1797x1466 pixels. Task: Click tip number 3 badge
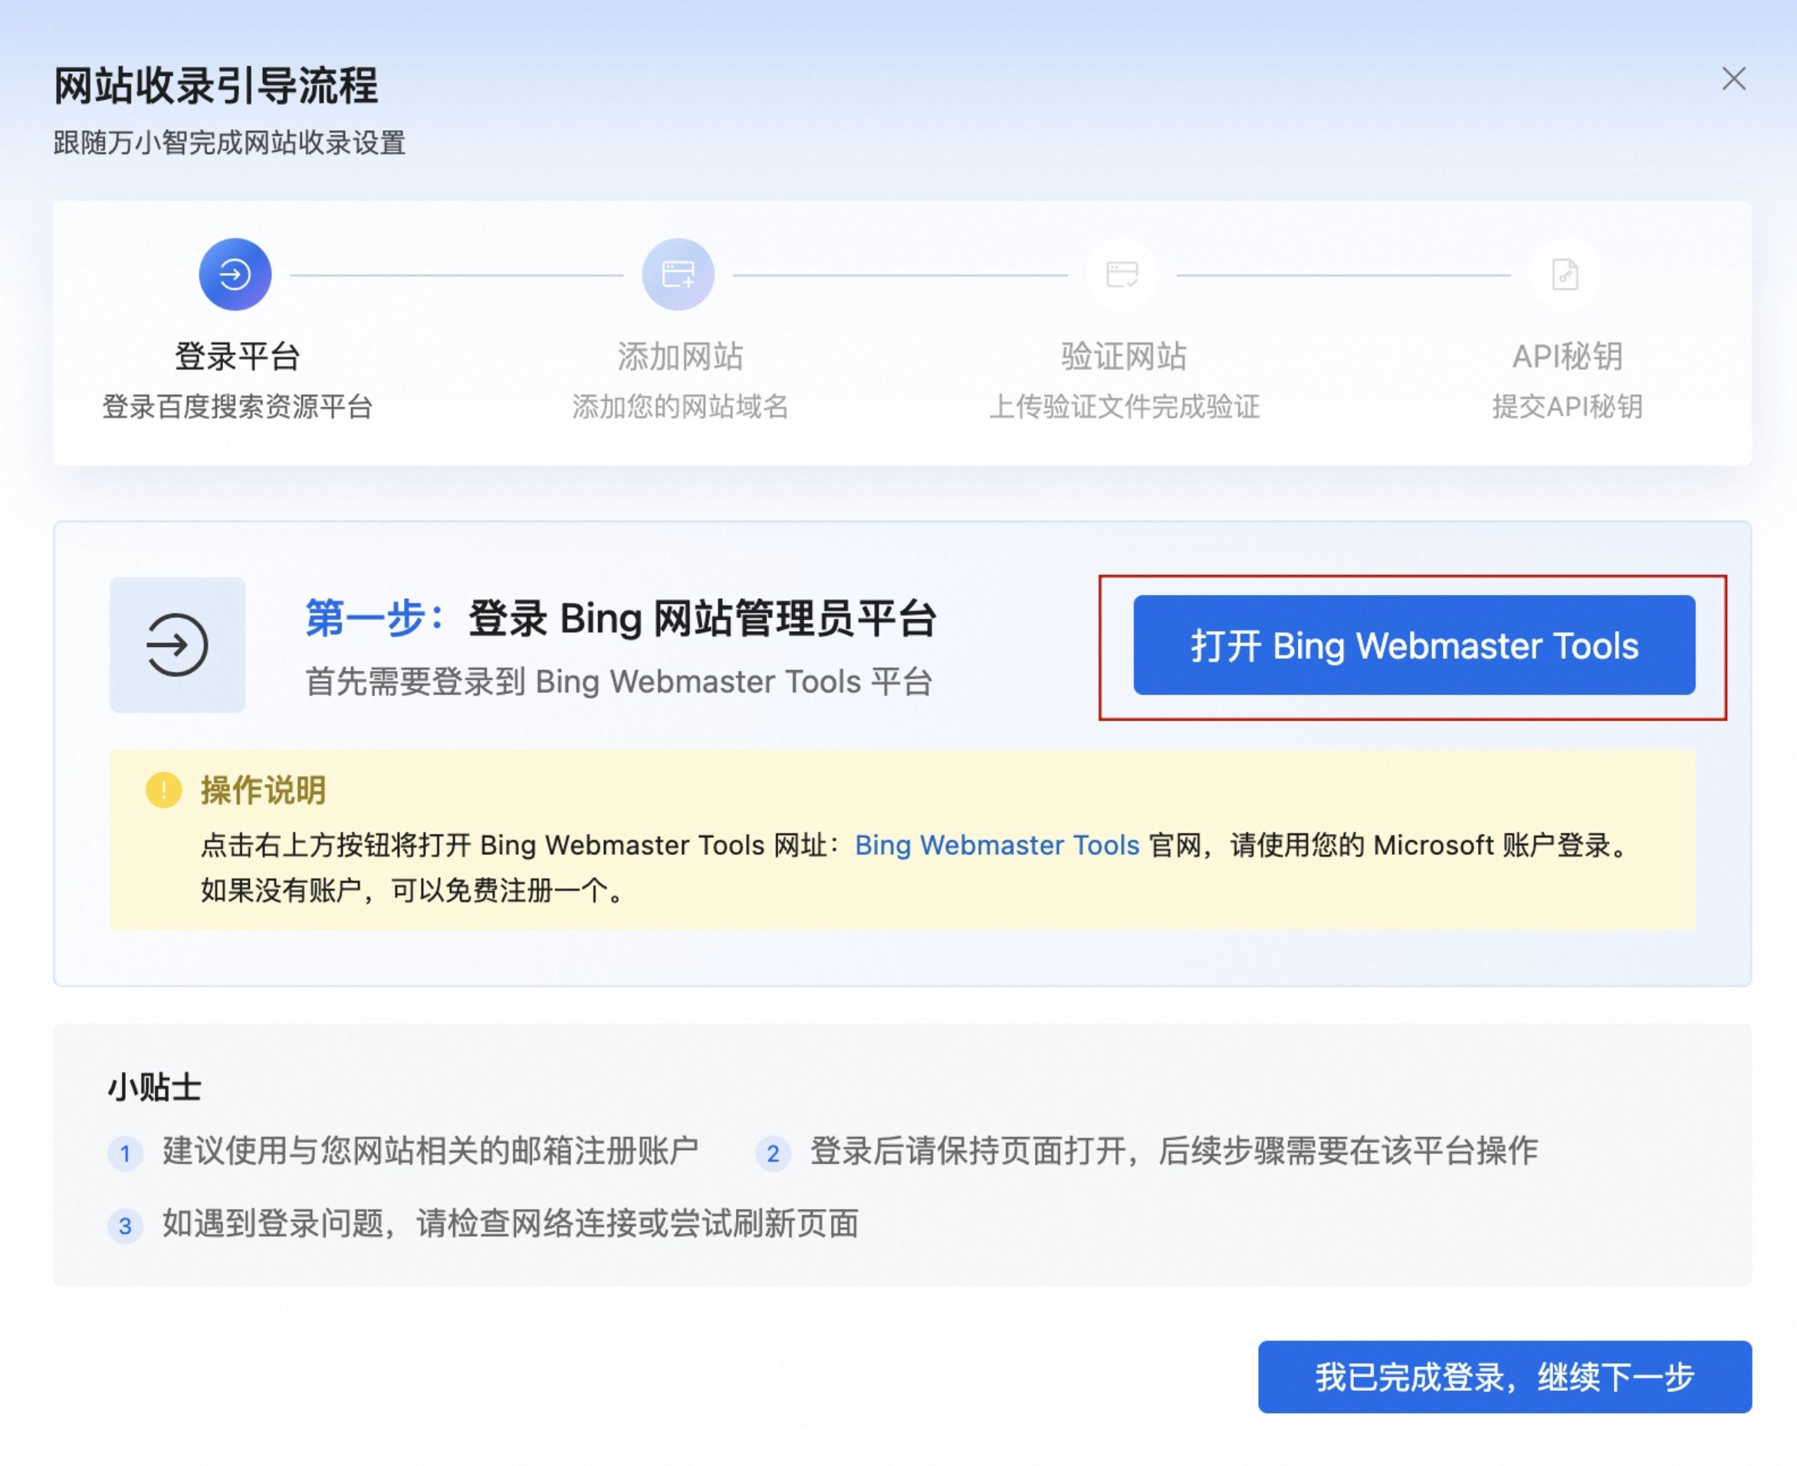pyautogui.click(x=125, y=1225)
